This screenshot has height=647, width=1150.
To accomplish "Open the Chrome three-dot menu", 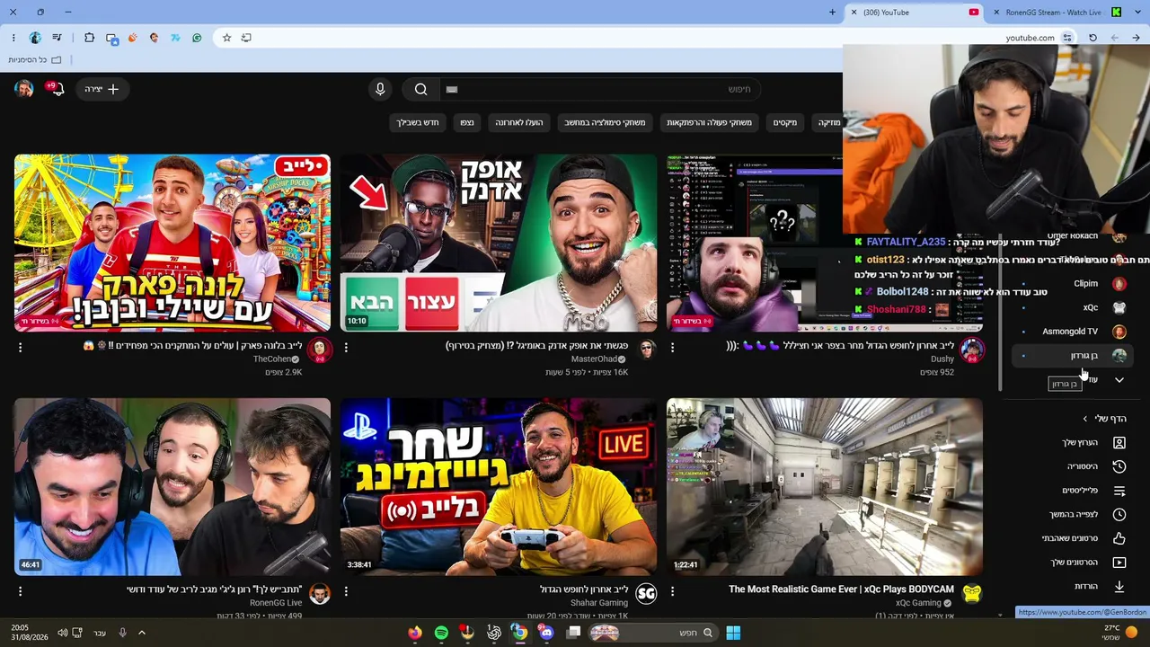I will 13,38.
